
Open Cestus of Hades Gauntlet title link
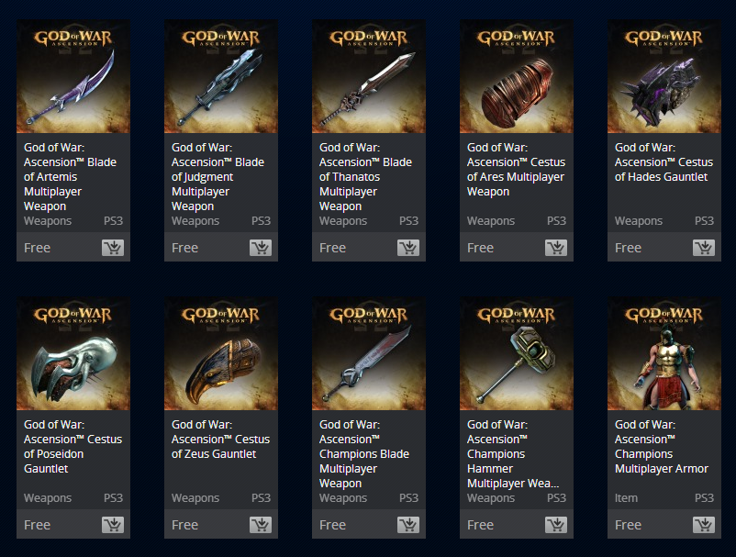click(x=664, y=162)
